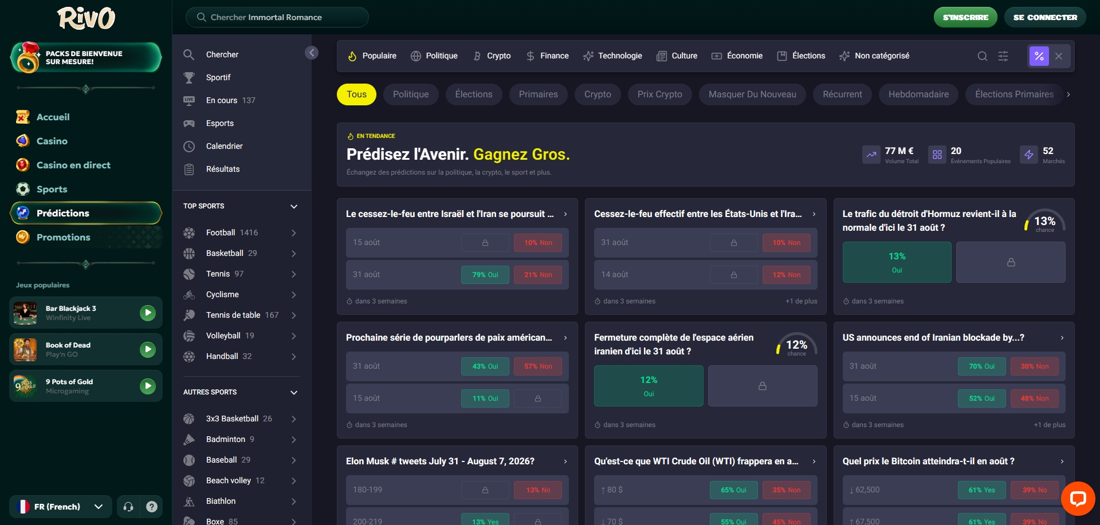This screenshot has width=1100, height=525.
Task: Click the Rivo logo
Action: [86, 18]
